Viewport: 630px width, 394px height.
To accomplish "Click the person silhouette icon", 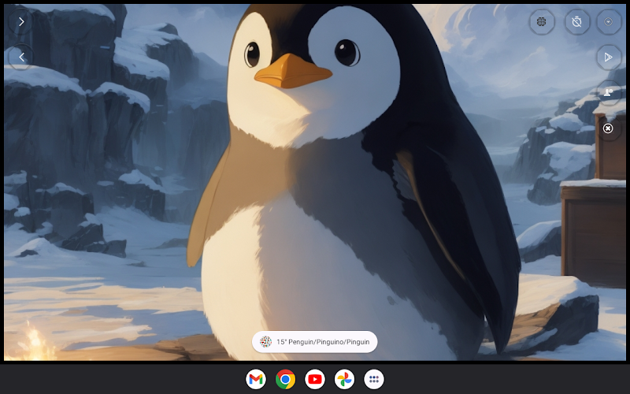I will coord(608,93).
